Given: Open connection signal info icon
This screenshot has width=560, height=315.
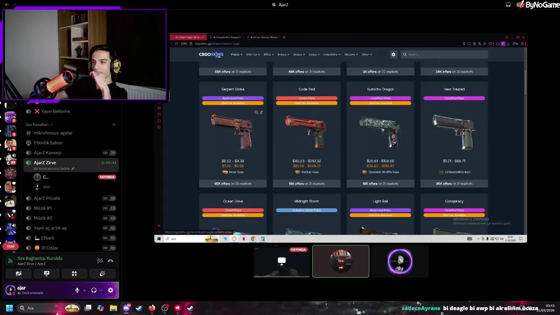Looking at the screenshot, I should point(10,261).
